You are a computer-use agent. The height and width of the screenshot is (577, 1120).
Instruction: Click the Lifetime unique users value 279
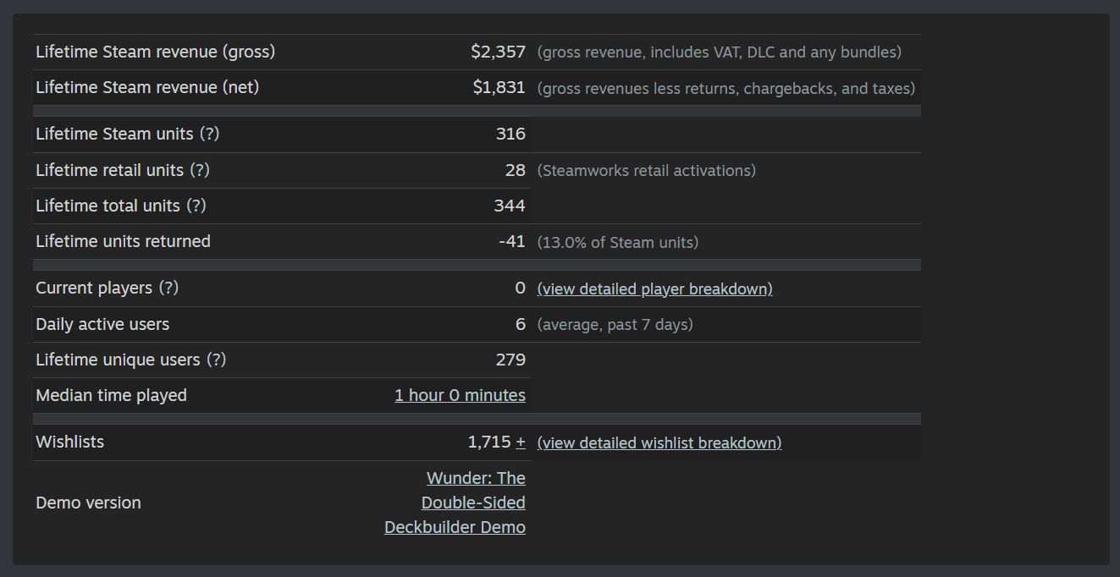click(510, 360)
